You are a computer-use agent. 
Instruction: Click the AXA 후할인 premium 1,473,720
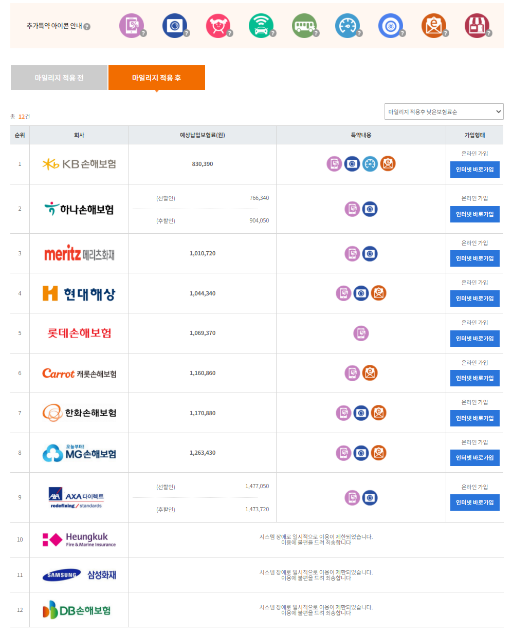[257, 510]
